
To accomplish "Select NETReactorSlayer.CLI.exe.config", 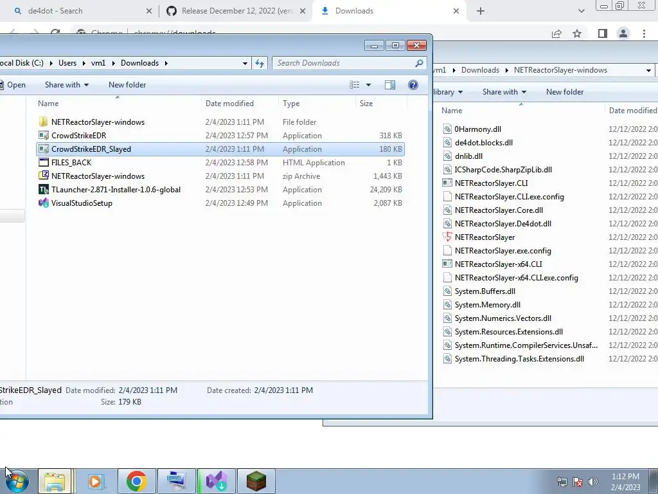I will pos(509,197).
